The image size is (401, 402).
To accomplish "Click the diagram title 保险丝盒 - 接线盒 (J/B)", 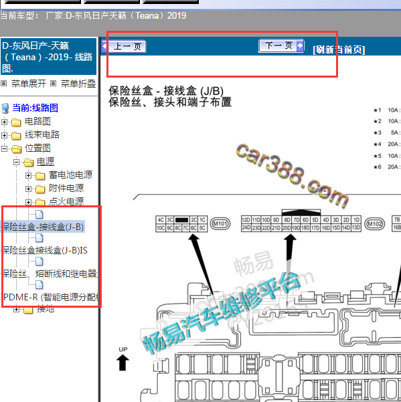I will (166, 91).
